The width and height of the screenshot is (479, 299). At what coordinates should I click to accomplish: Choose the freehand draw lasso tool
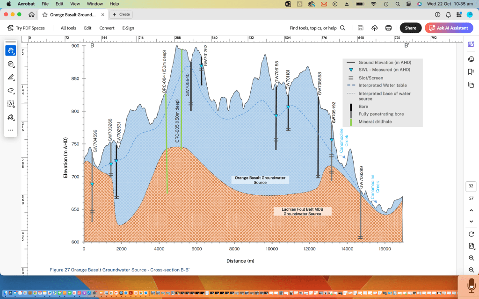click(x=11, y=90)
